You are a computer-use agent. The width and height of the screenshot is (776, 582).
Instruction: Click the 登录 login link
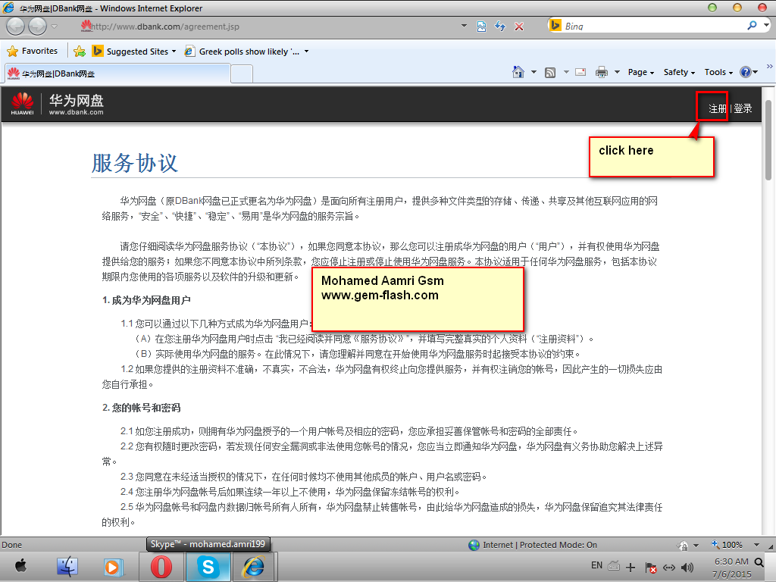(x=743, y=108)
